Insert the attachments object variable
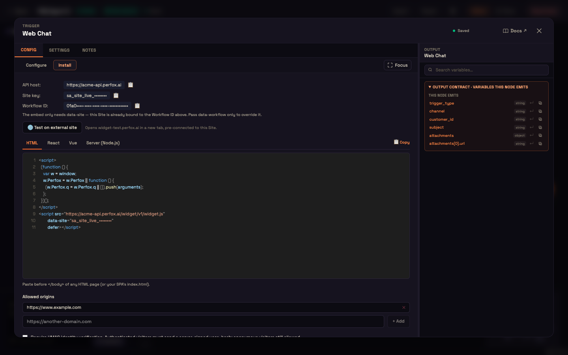The height and width of the screenshot is (355, 568). click(x=532, y=135)
